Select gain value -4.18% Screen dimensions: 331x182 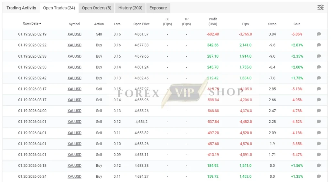(297, 133)
